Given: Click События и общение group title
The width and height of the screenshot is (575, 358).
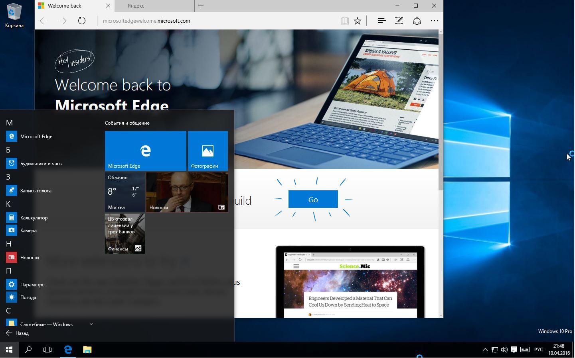Looking at the screenshot, I should [x=127, y=123].
